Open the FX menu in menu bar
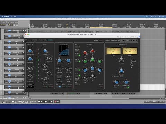This screenshot has height=124, width=166. [11, 17]
